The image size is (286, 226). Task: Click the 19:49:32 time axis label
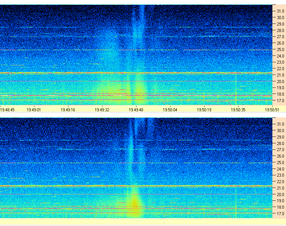pyautogui.click(x=102, y=110)
